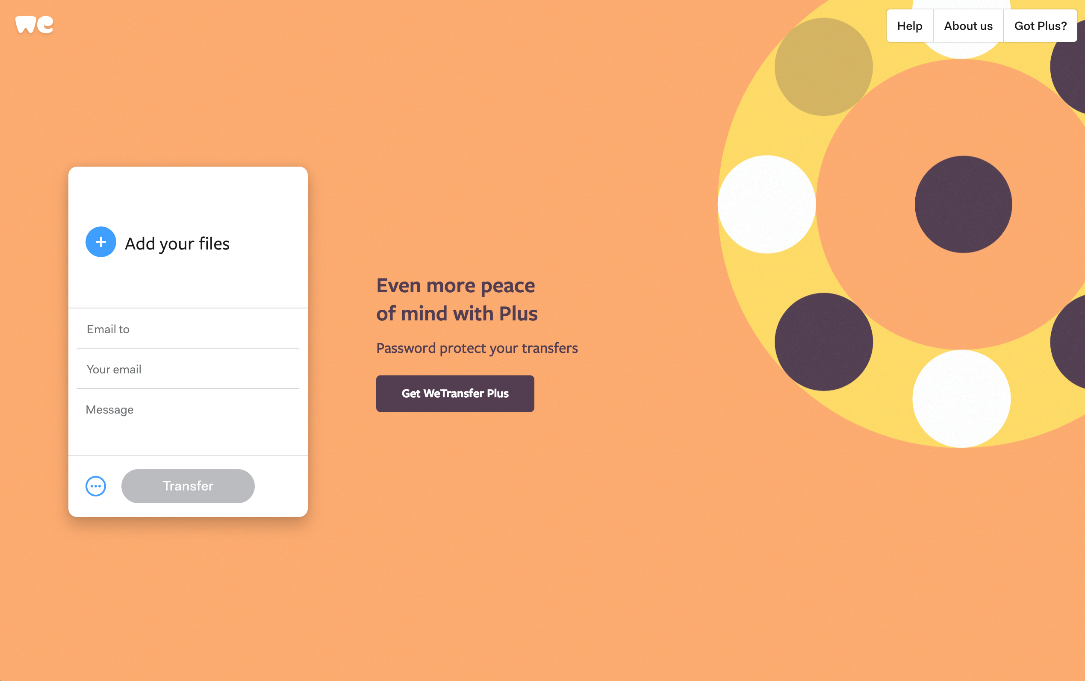Click Help in the top-right navigation
This screenshot has height=681, width=1085.
point(910,26)
